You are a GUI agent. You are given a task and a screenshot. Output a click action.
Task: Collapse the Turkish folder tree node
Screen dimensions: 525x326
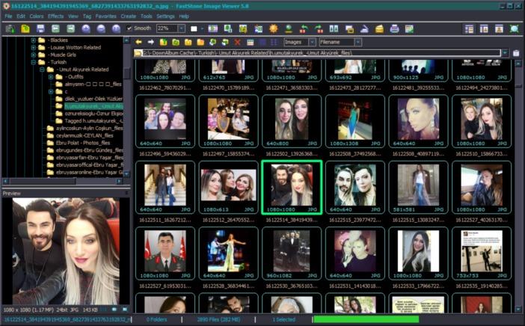[x=34, y=62]
